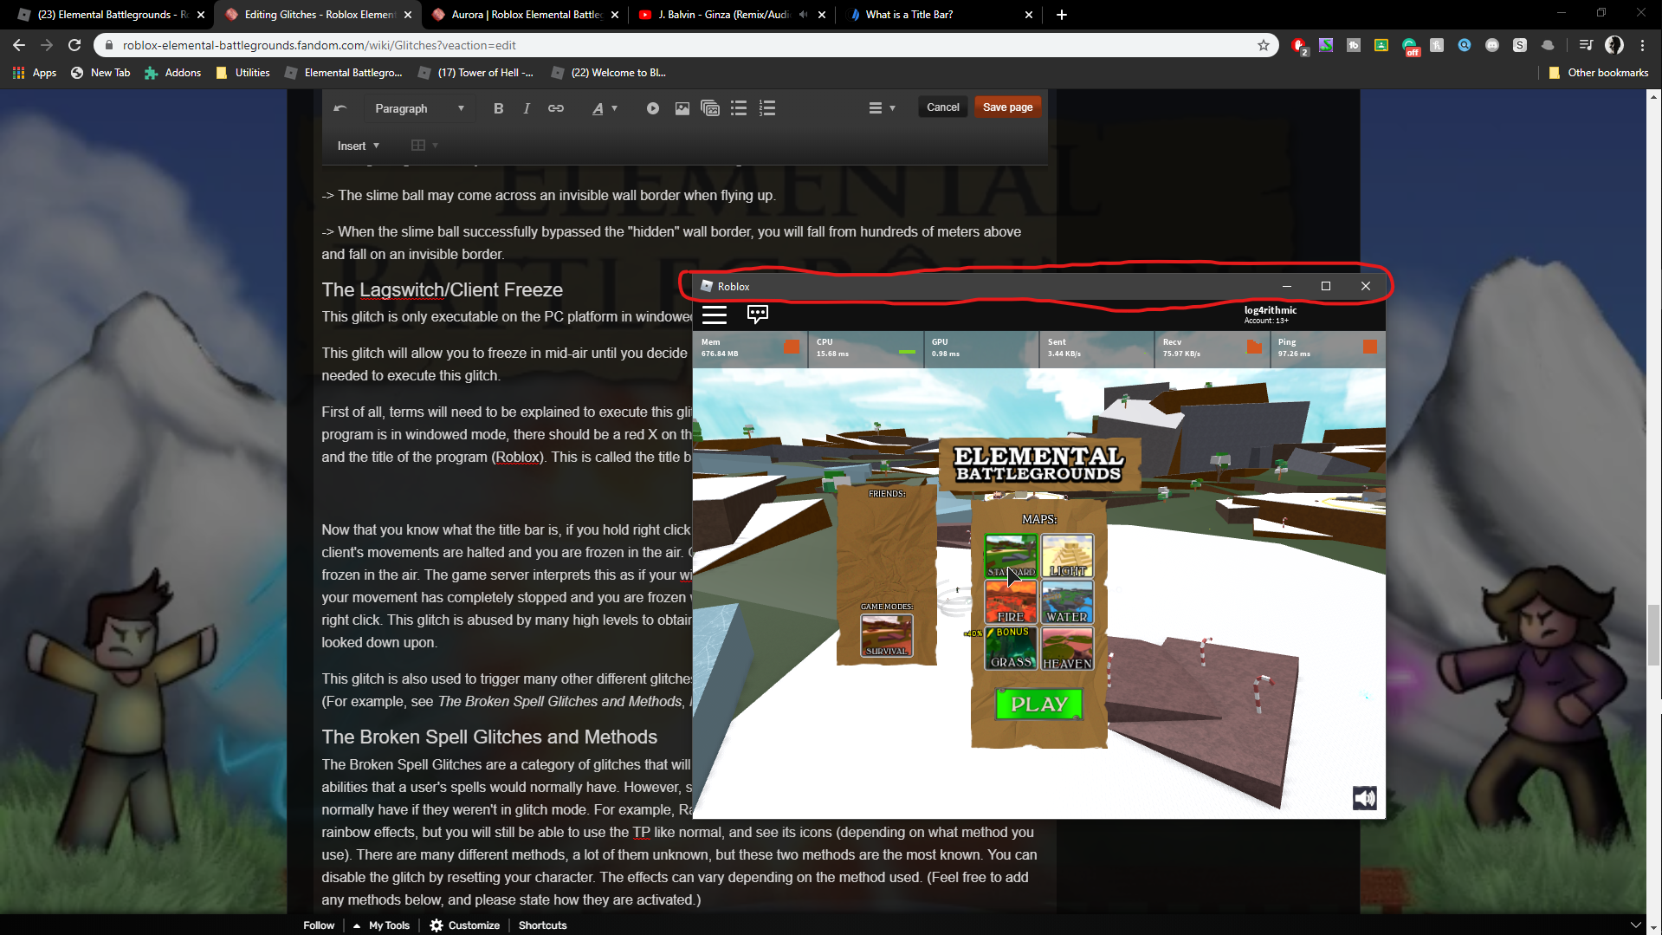
Task: Close the 'What is a Title Bar?' tab
Action: tap(1029, 15)
